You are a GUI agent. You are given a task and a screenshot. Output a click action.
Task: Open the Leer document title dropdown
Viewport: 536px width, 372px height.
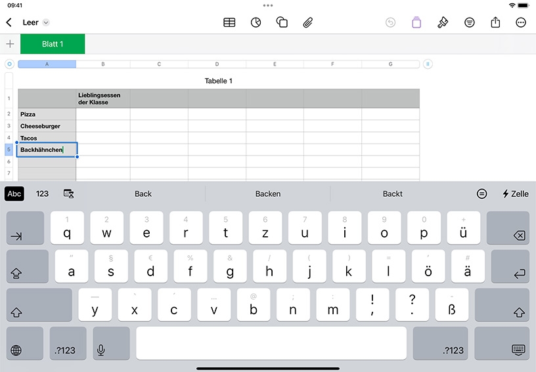pos(46,22)
